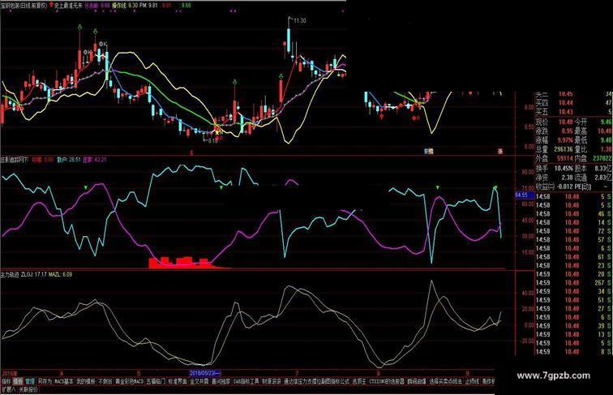Image resolution: width=613 pixels, height=395 pixels.
Task: Click the yellow star marker on the candlestick chart
Action: pos(217,132)
